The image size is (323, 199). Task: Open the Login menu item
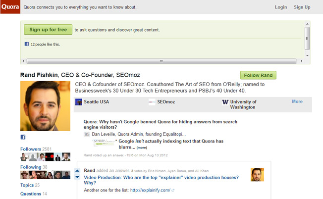pos(281,7)
